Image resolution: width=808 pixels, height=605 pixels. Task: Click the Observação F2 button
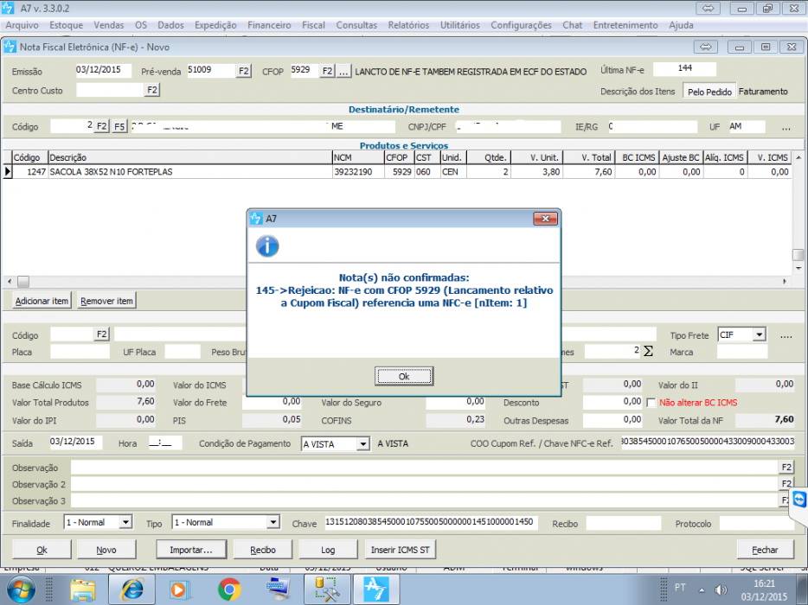(786, 467)
